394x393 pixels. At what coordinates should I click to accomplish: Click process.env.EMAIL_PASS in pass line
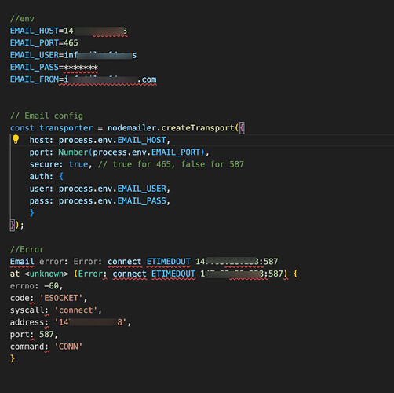coord(112,200)
